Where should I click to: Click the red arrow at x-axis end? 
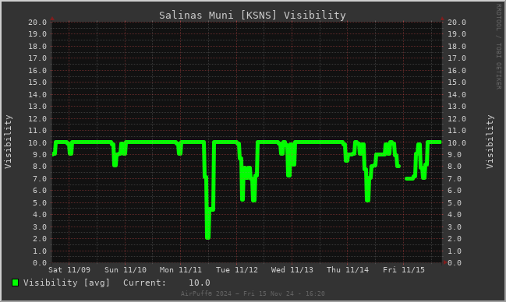pyautogui.click(x=445, y=262)
